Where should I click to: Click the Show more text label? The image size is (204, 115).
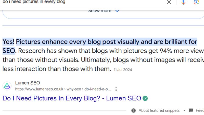[100, 11]
